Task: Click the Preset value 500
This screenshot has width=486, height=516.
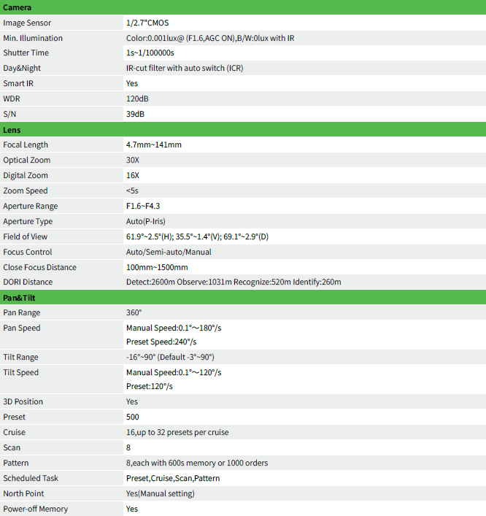Action: [133, 417]
